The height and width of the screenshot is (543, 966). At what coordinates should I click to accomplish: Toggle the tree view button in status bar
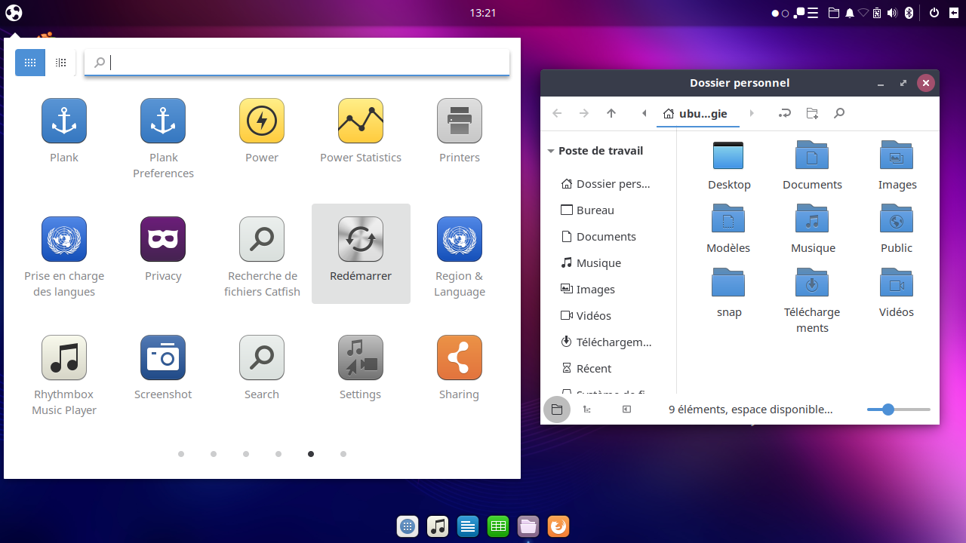tap(587, 410)
